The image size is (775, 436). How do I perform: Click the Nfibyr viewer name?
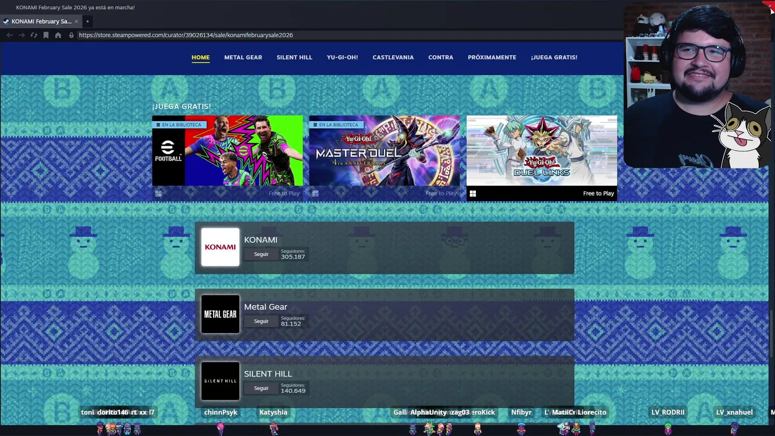[x=521, y=412]
